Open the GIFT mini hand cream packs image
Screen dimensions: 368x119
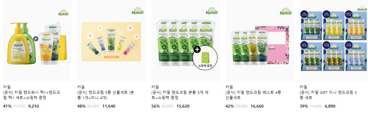pyautogui.click(x=334, y=41)
